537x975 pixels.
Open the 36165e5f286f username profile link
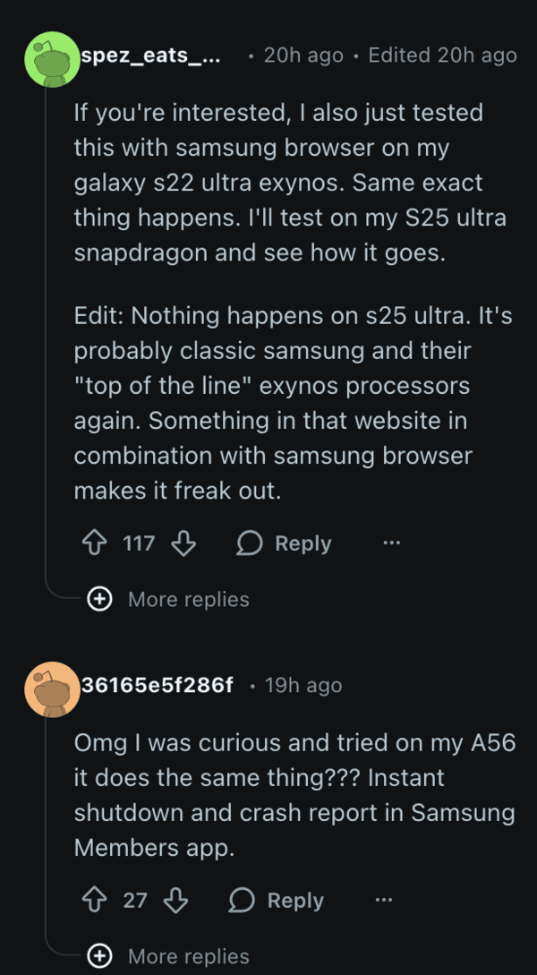point(157,686)
